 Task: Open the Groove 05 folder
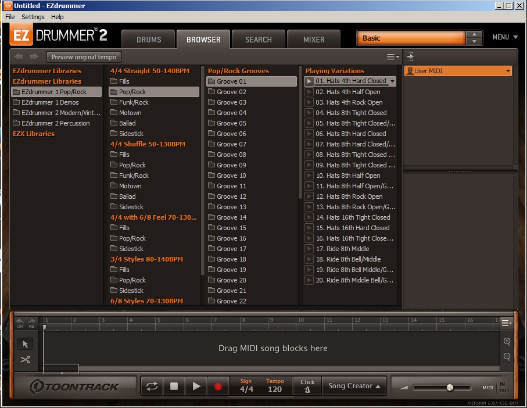252,123
